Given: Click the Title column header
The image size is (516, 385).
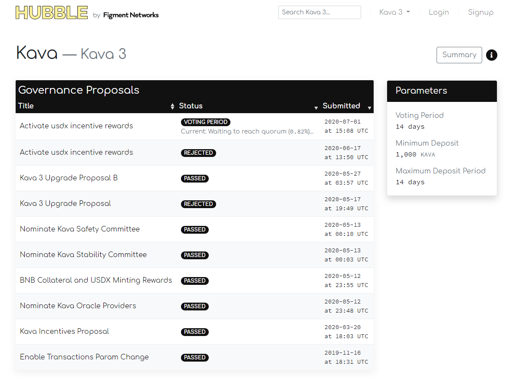Looking at the screenshot, I should (x=26, y=106).
